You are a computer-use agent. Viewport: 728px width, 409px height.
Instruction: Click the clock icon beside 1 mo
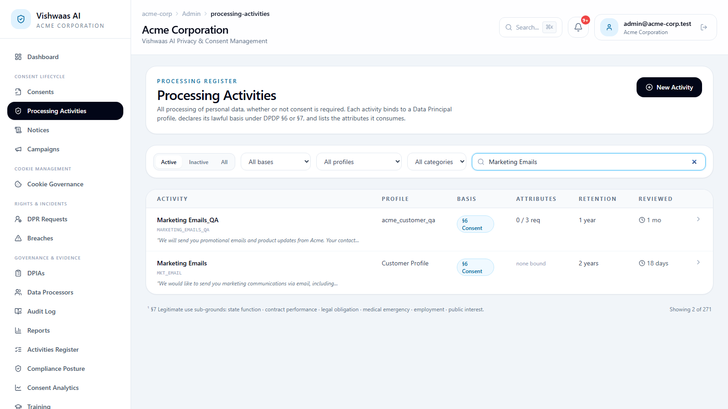(x=642, y=220)
